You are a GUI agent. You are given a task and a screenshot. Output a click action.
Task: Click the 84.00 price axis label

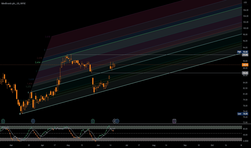click(x=245, y=83)
